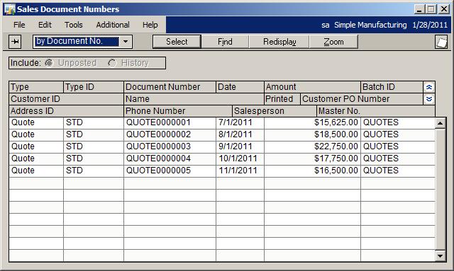Click the scrollbar down arrow
This screenshot has height=271, width=454.
click(x=440, y=255)
